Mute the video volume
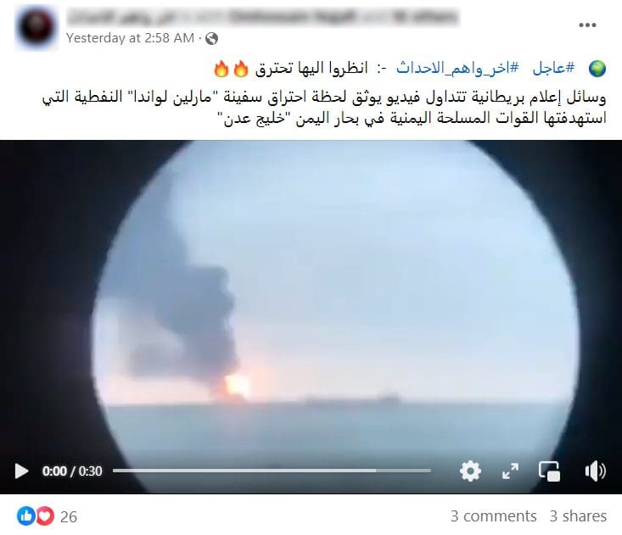Screen dimensions: 622x535 (x=596, y=471)
